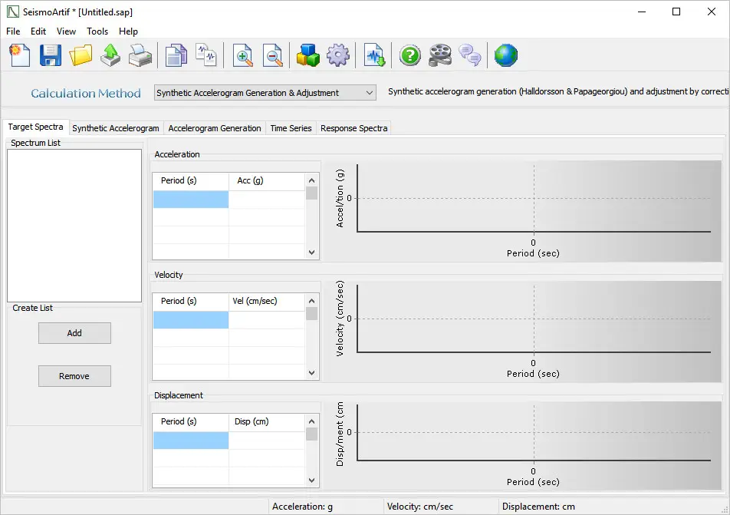Click first Period cell in Velocity table
Screen dimensions: 730x515
191,320
